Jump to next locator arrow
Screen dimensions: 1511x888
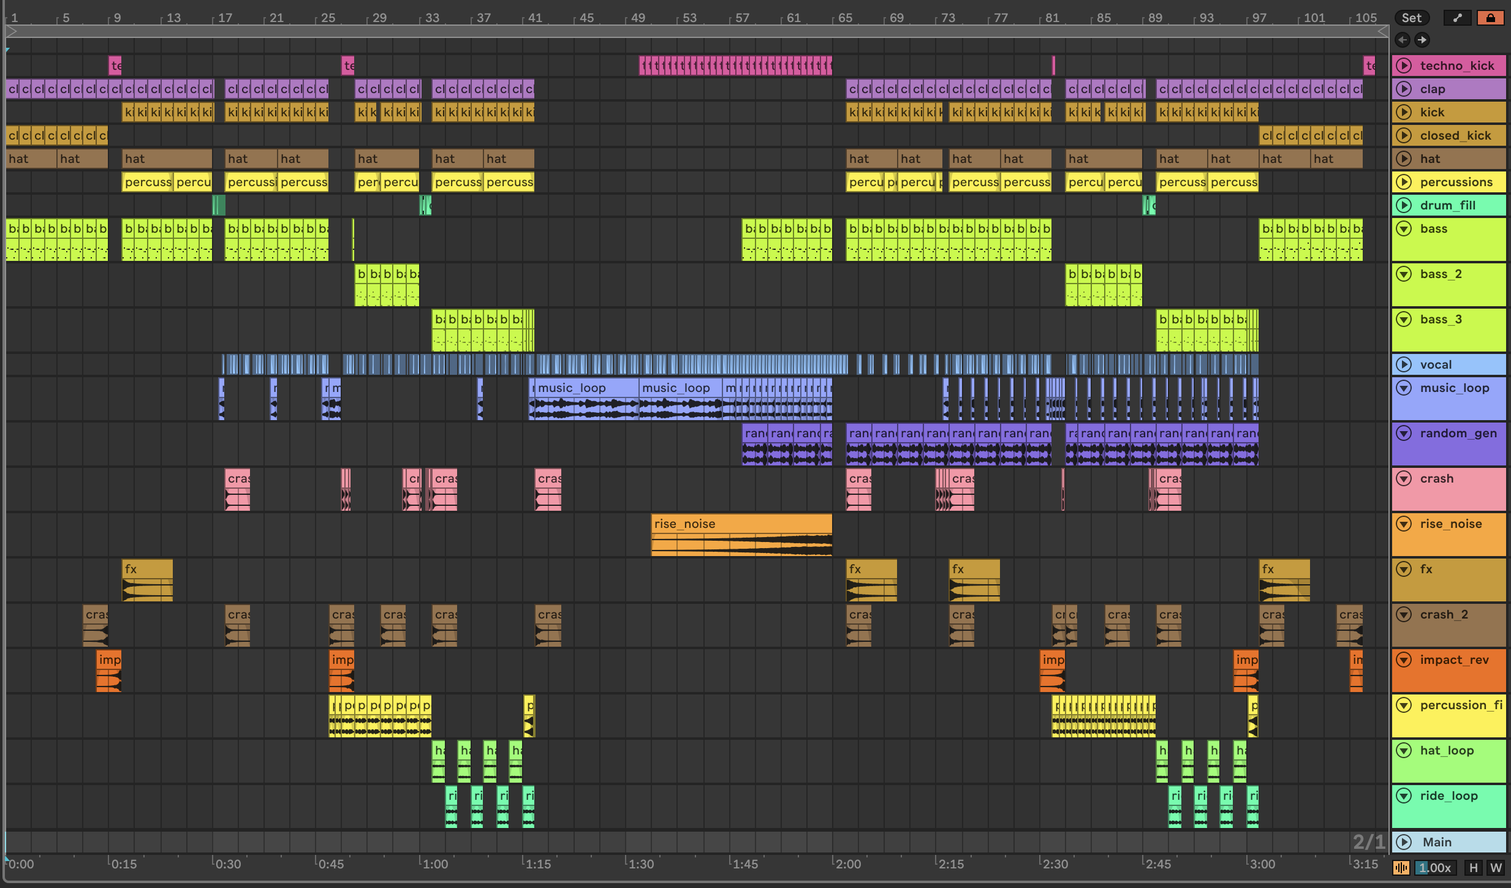pyautogui.click(x=1422, y=40)
